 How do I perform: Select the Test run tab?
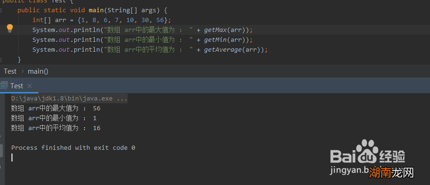(17, 86)
